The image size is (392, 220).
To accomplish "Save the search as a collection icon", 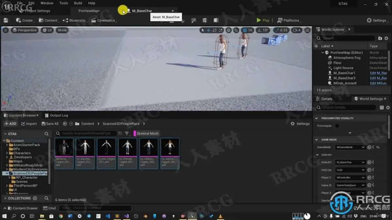I will click(120, 133).
